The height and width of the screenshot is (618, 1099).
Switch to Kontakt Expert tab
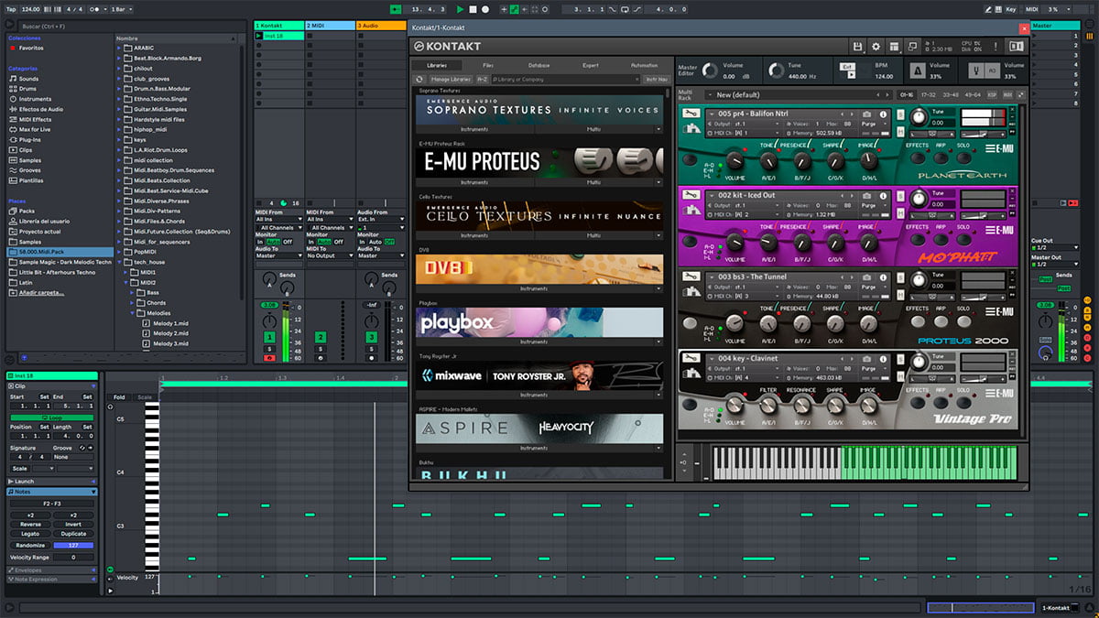click(591, 66)
